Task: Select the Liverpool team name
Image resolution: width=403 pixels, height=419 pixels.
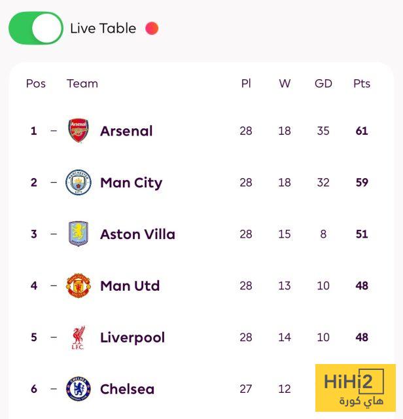Action: click(x=132, y=338)
